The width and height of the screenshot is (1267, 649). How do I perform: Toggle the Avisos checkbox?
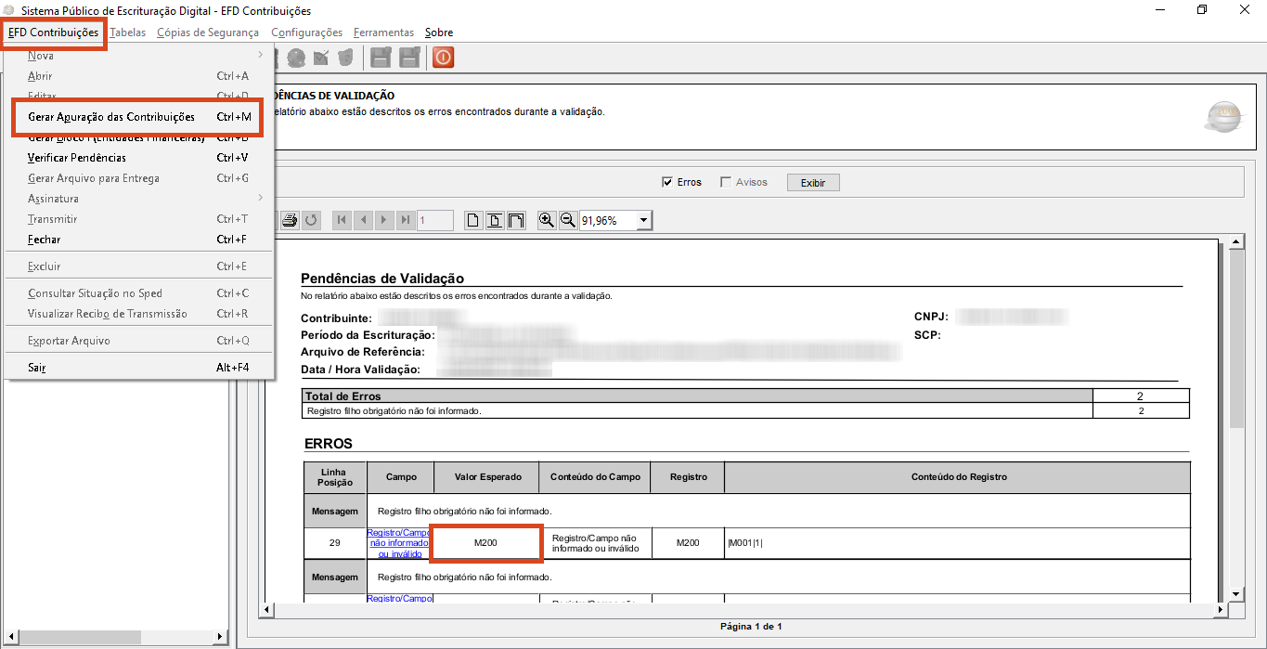pos(726,183)
